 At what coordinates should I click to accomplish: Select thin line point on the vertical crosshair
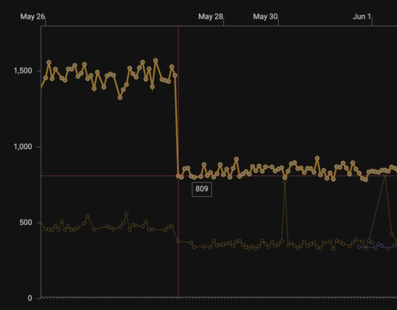pyautogui.click(x=179, y=241)
